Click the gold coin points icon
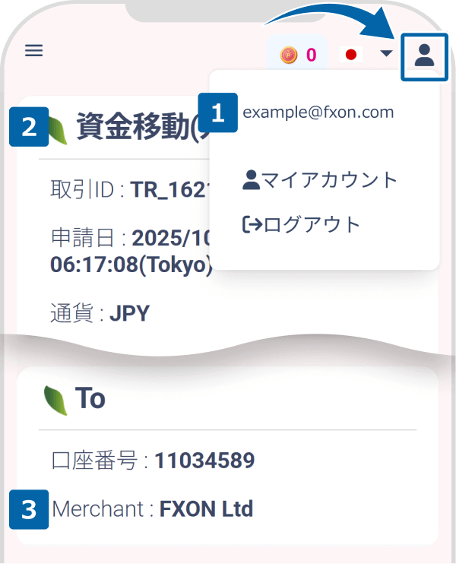Screen dimensions: 456x564 pyautogui.click(x=288, y=55)
